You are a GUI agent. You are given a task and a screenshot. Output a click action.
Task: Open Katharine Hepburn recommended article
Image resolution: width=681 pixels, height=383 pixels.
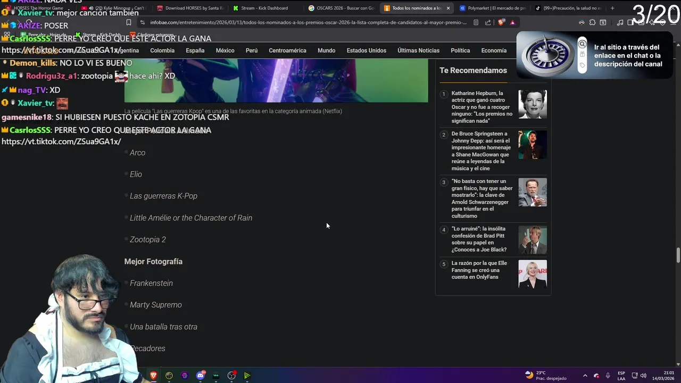coord(482,107)
